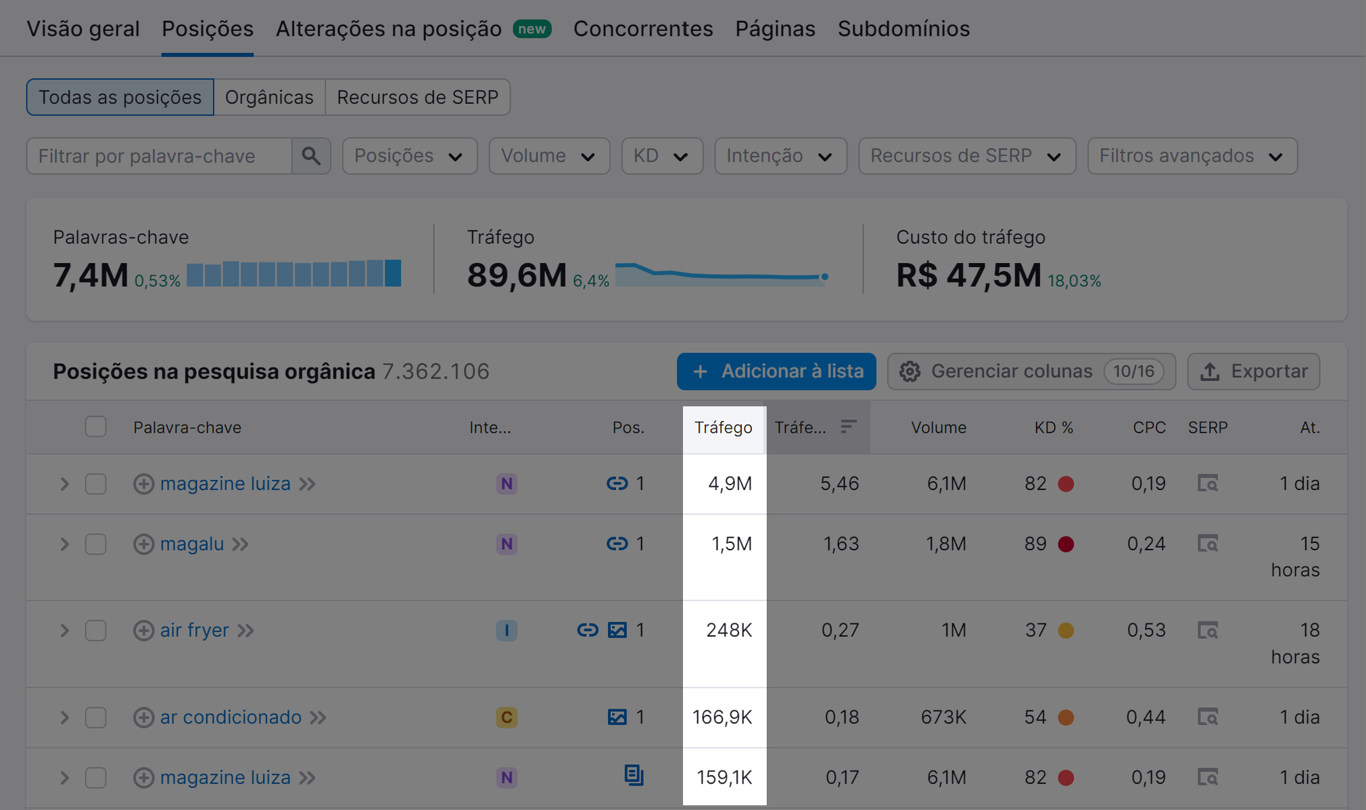The width and height of the screenshot is (1366, 810).
Task: Open the Filtros avançados dropdown
Action: point(1192,156)
